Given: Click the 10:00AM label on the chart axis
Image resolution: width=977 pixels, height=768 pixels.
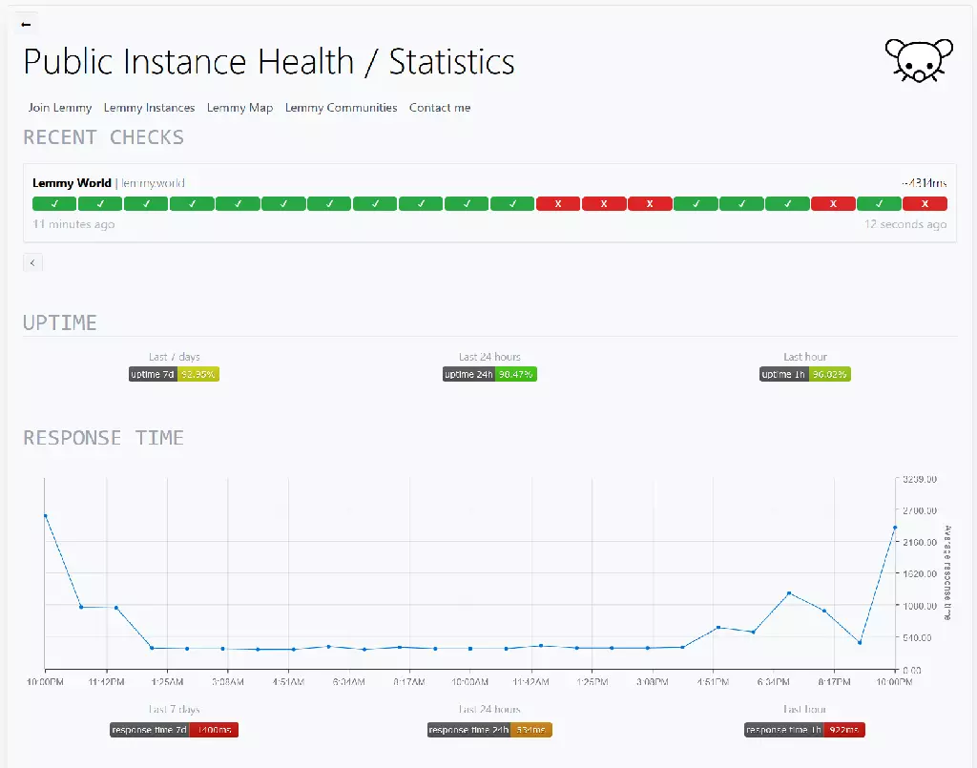Looking at the screenshot, I should (x=469, y=682).
